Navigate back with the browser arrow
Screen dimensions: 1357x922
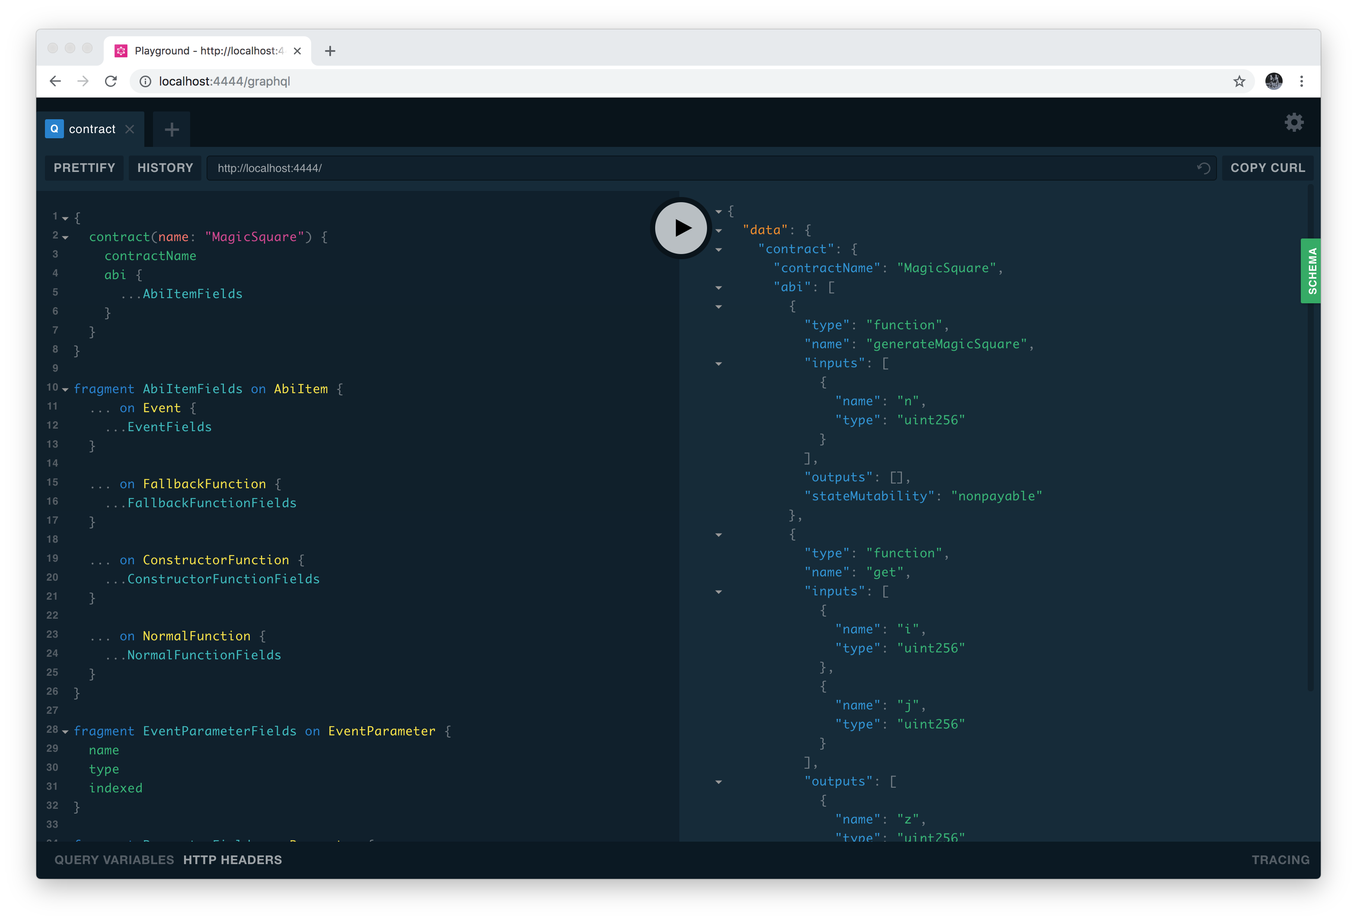coord(55,81)
